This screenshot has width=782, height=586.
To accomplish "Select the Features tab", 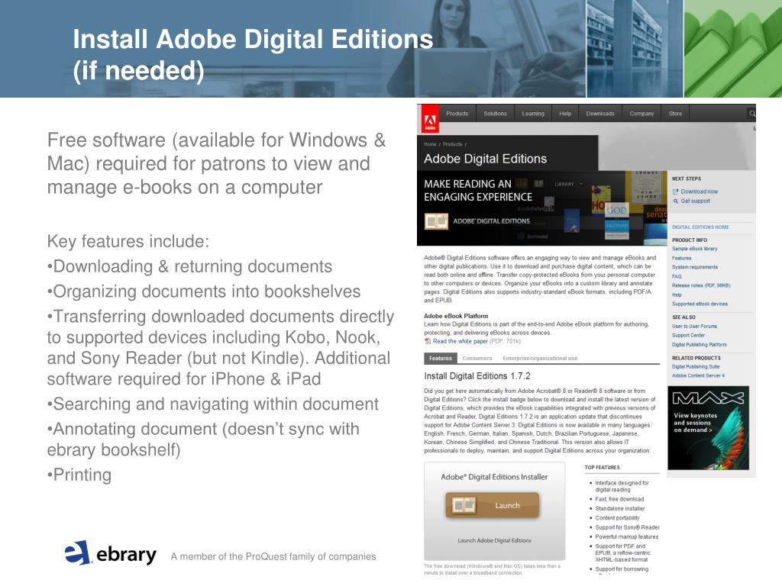I will coord(441,359).
